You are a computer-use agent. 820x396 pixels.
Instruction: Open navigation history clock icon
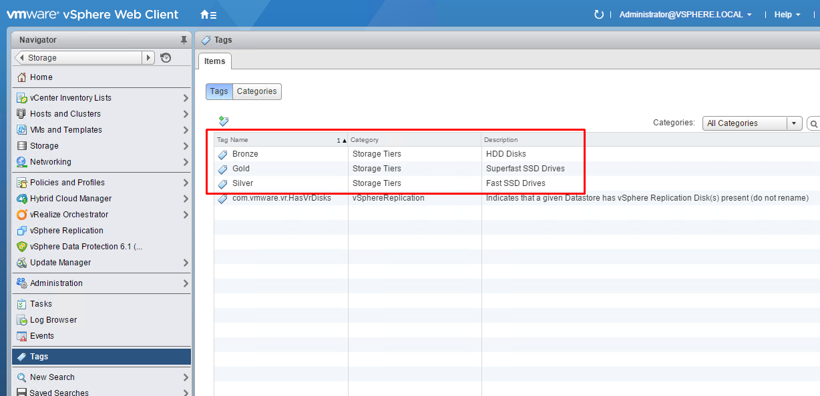tap(166, 58)
